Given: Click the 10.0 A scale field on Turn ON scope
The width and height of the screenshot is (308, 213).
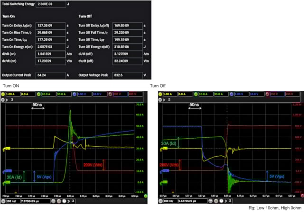Looking at the screenshot, I should (x=48, y=94).
